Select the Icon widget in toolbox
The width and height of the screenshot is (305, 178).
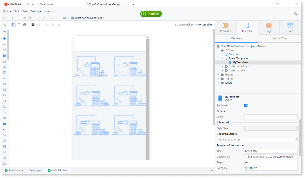pyautogui.click(x=4, y=38)
